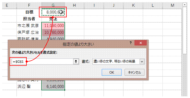The image size is (190, 98).
Task: Expand the 書式 format dropdown arrow
Action: point(142,62)
